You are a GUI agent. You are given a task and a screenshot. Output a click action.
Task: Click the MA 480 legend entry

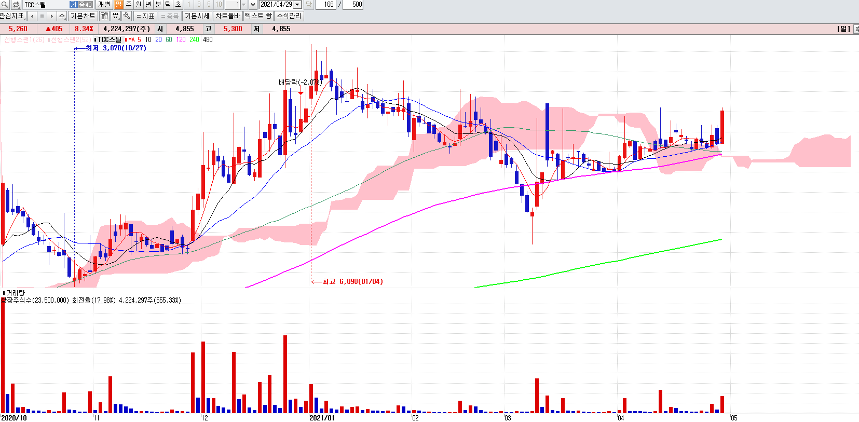208,40
